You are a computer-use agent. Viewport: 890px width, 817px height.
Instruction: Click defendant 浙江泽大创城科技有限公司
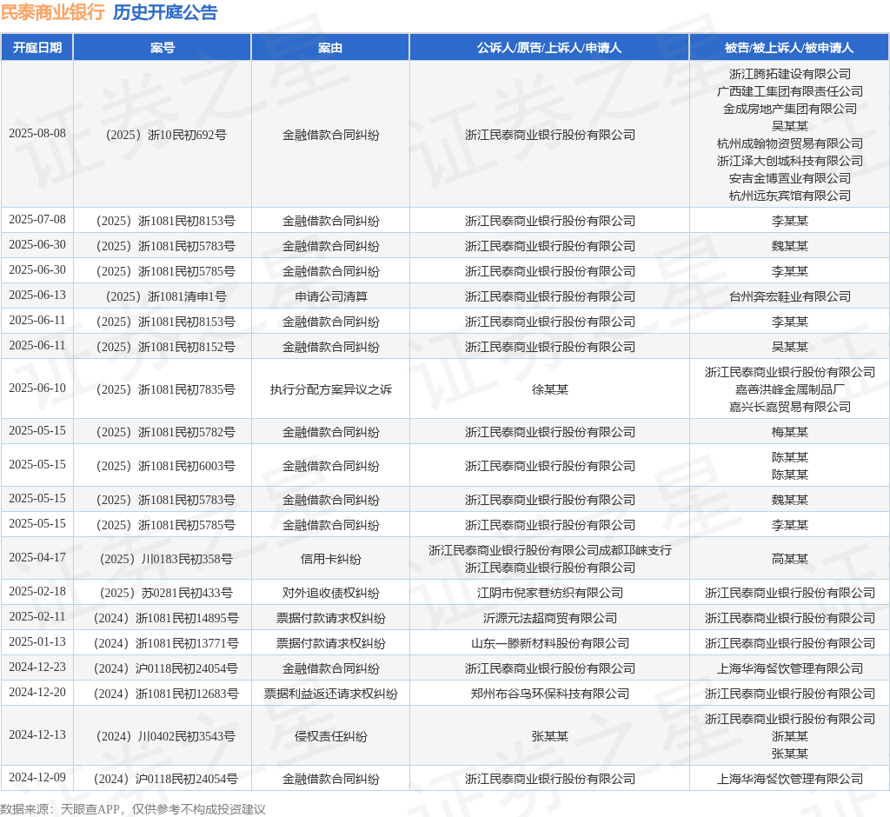click(x=789, y=162)
